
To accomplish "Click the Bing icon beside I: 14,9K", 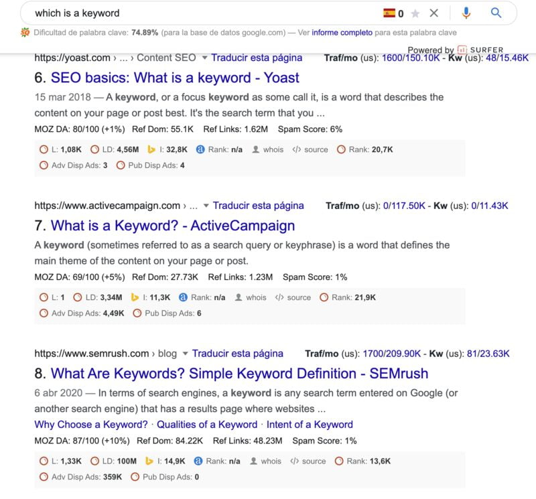I will pyautogui.click(x=149, y=461).
